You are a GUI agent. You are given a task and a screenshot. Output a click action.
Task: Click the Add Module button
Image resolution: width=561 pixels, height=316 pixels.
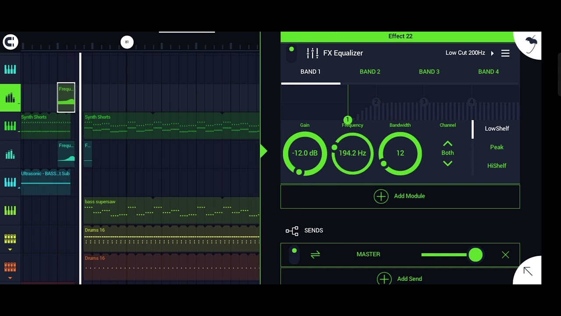[x=400, y=196]
